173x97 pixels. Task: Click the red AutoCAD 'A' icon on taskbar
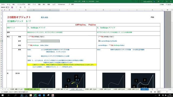pyautogui.click(x=53, y=95)
